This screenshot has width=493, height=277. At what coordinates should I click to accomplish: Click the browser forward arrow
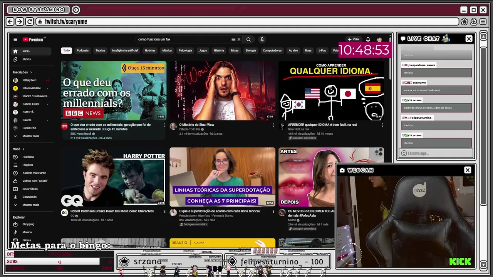20,22
